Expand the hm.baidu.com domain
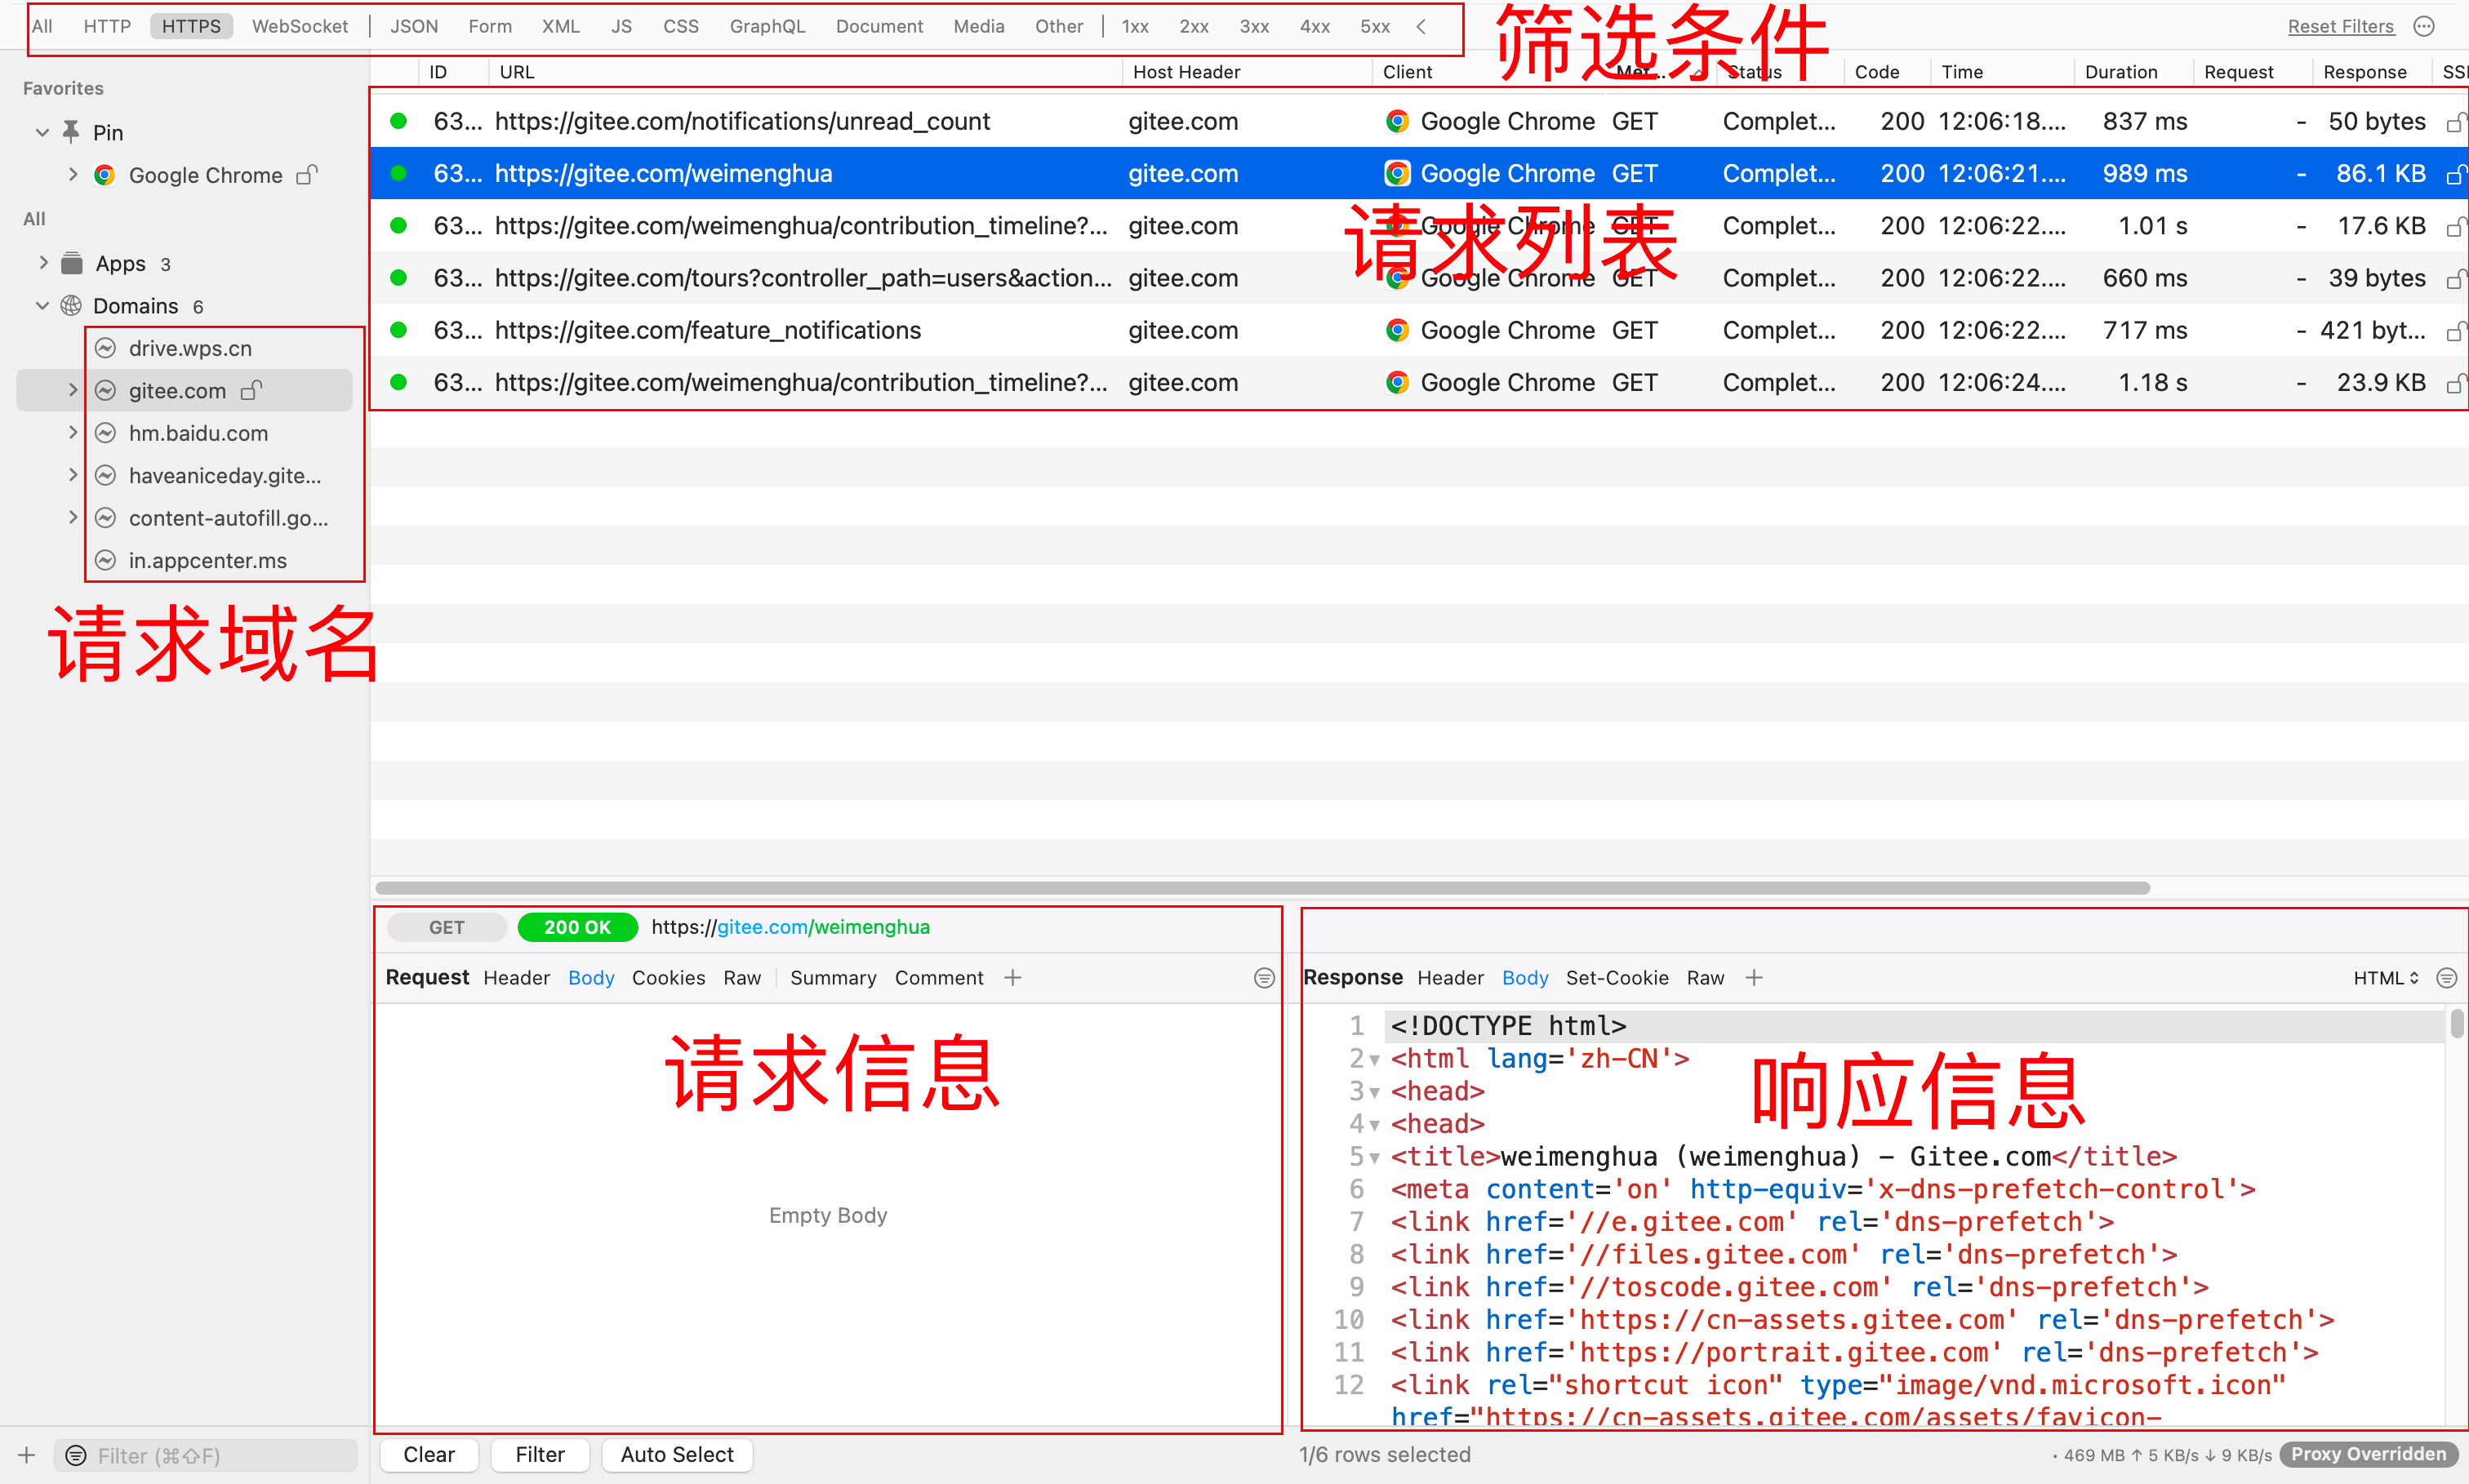Viewport: 2469px width, 1484px height. point(72,433)
